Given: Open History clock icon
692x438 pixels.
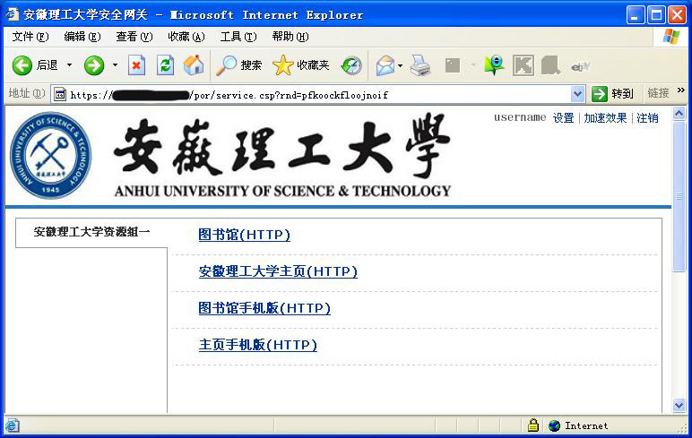Looking at the screenshot, I should (x=351, y=65).
